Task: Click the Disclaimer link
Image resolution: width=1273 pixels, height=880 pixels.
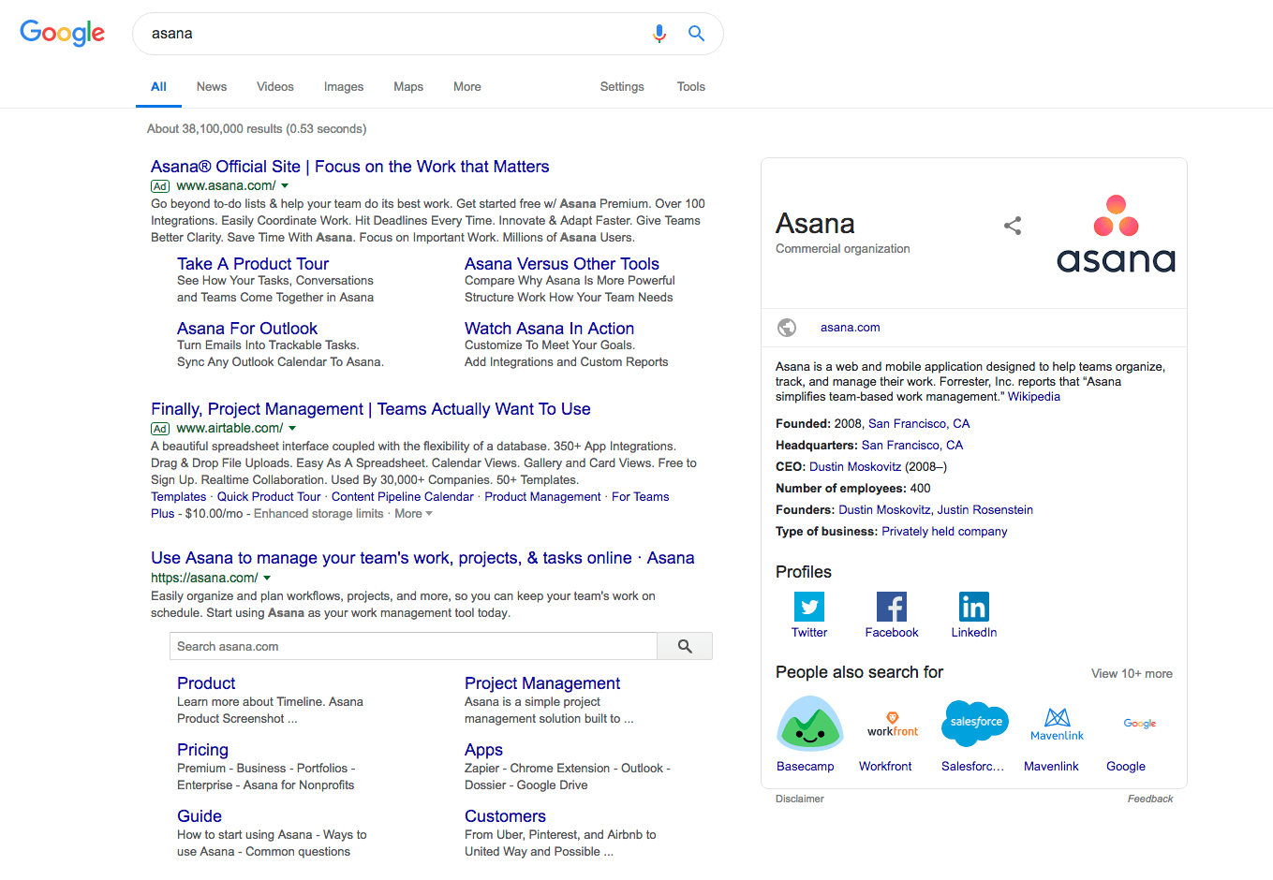Action: tap(800, 799)
